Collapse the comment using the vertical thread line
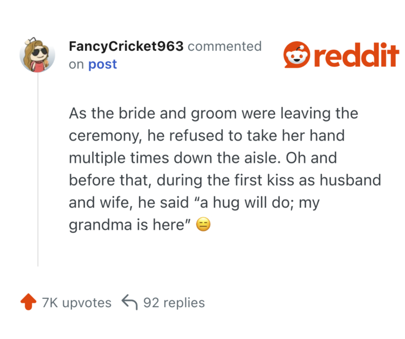 tap(38, 170)
